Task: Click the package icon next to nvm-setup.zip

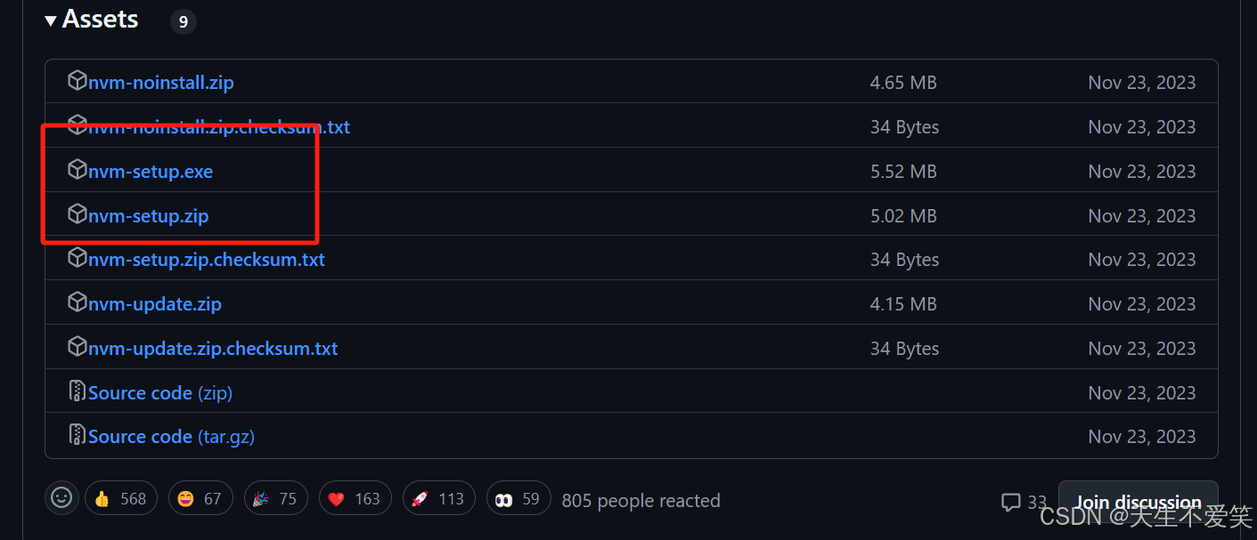Action: [x=78, y=214]
